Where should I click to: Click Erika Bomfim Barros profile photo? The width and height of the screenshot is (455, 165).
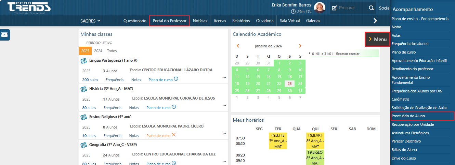tap(320, 8)
